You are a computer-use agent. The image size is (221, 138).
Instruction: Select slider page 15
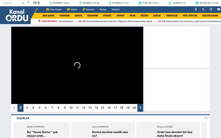coord(103,108)
